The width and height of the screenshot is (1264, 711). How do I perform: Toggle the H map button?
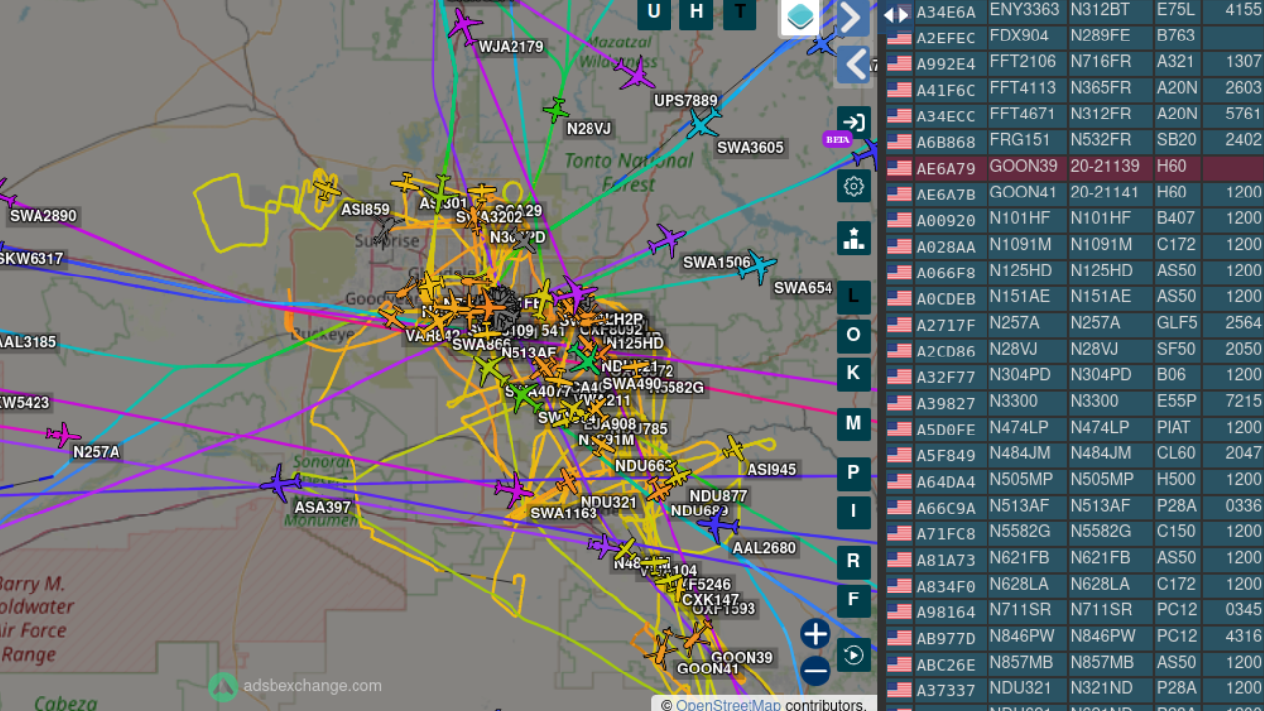click(697, 12)
